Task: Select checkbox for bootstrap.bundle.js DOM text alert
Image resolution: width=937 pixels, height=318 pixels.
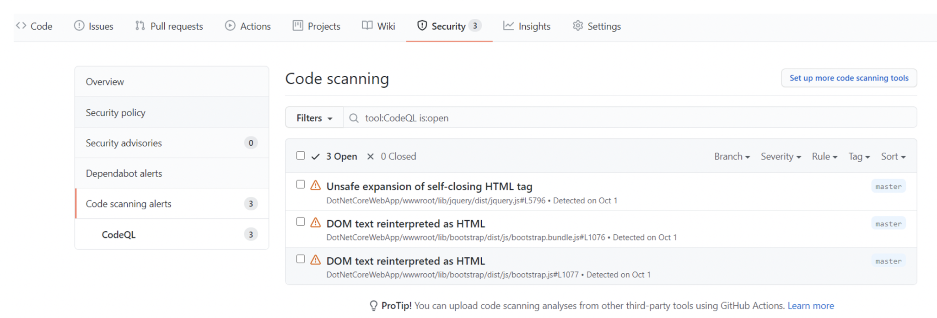Action: click(x=301, y=222)
